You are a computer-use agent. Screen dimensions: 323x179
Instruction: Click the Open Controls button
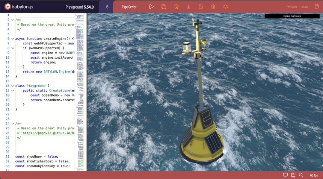292,16
